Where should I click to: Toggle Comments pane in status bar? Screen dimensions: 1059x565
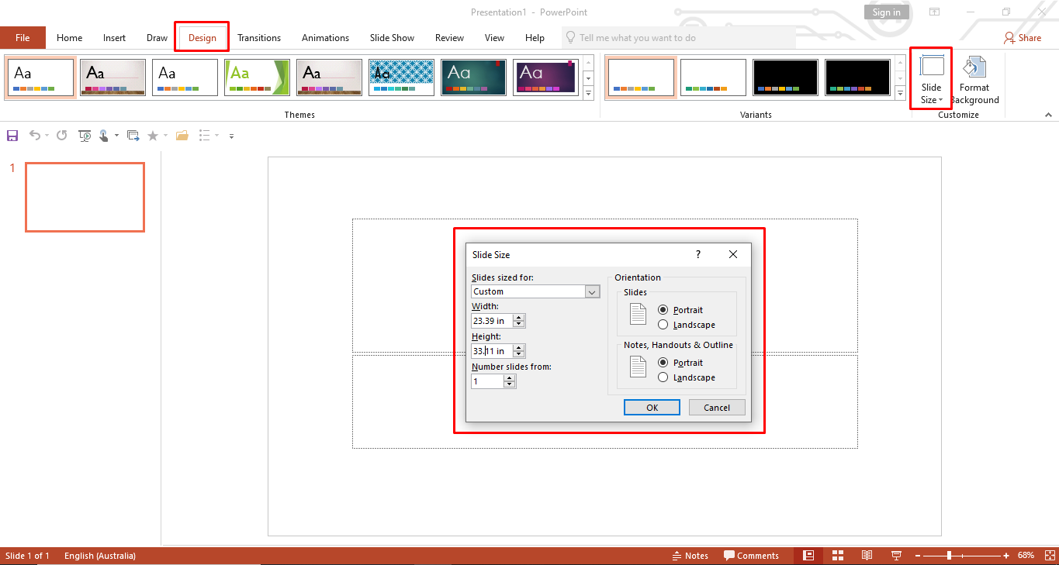coord(751,556)
